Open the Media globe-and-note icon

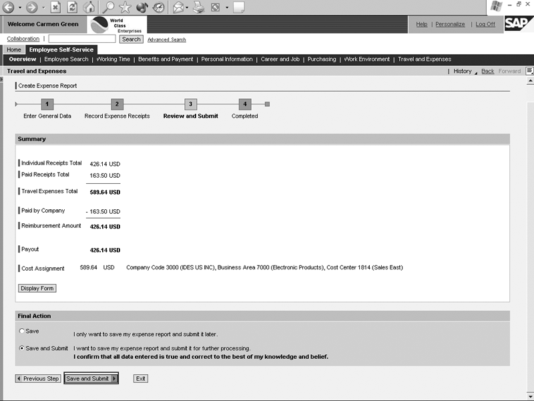coord(142,7)
